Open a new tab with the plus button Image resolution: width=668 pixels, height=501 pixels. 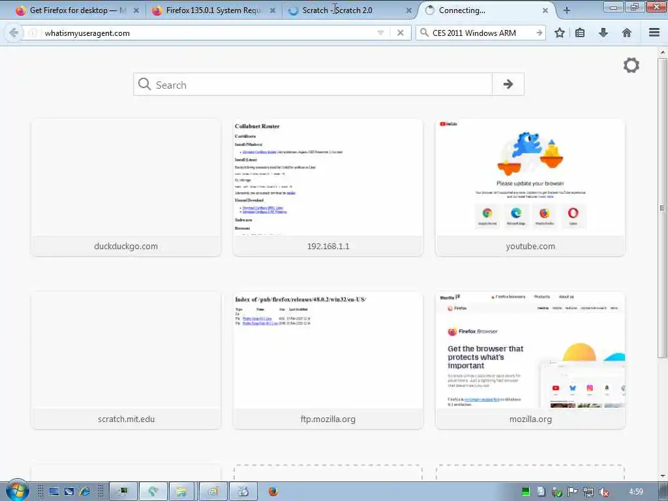click(x=567, y=10)
